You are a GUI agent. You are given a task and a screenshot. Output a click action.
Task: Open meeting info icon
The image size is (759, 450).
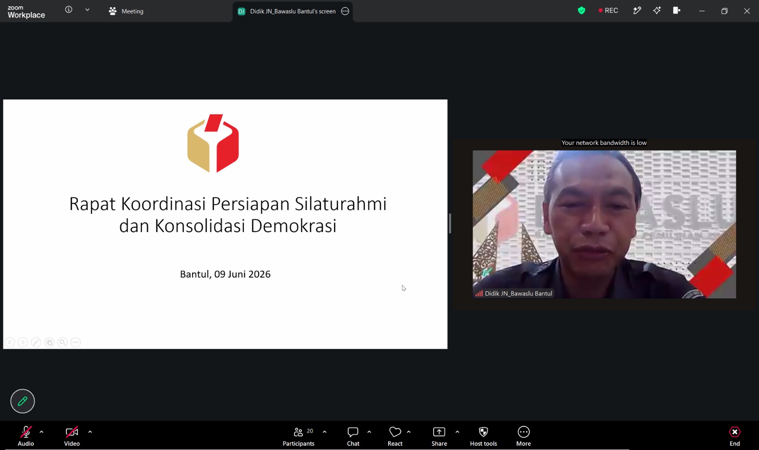[x=69, y=9]
